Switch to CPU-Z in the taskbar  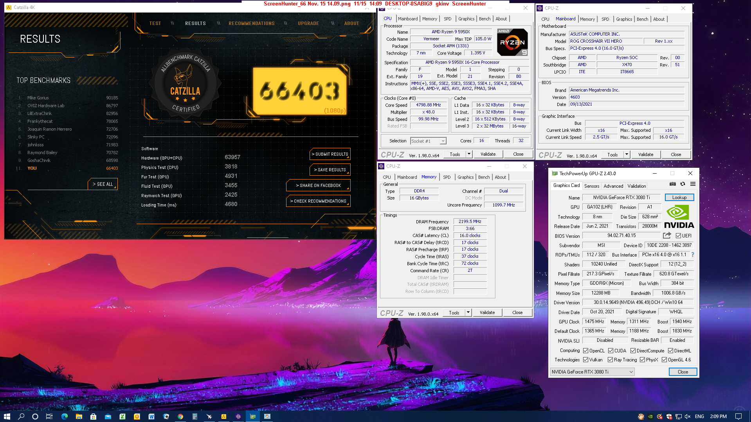pyautogui.click(x=238, y=417)
